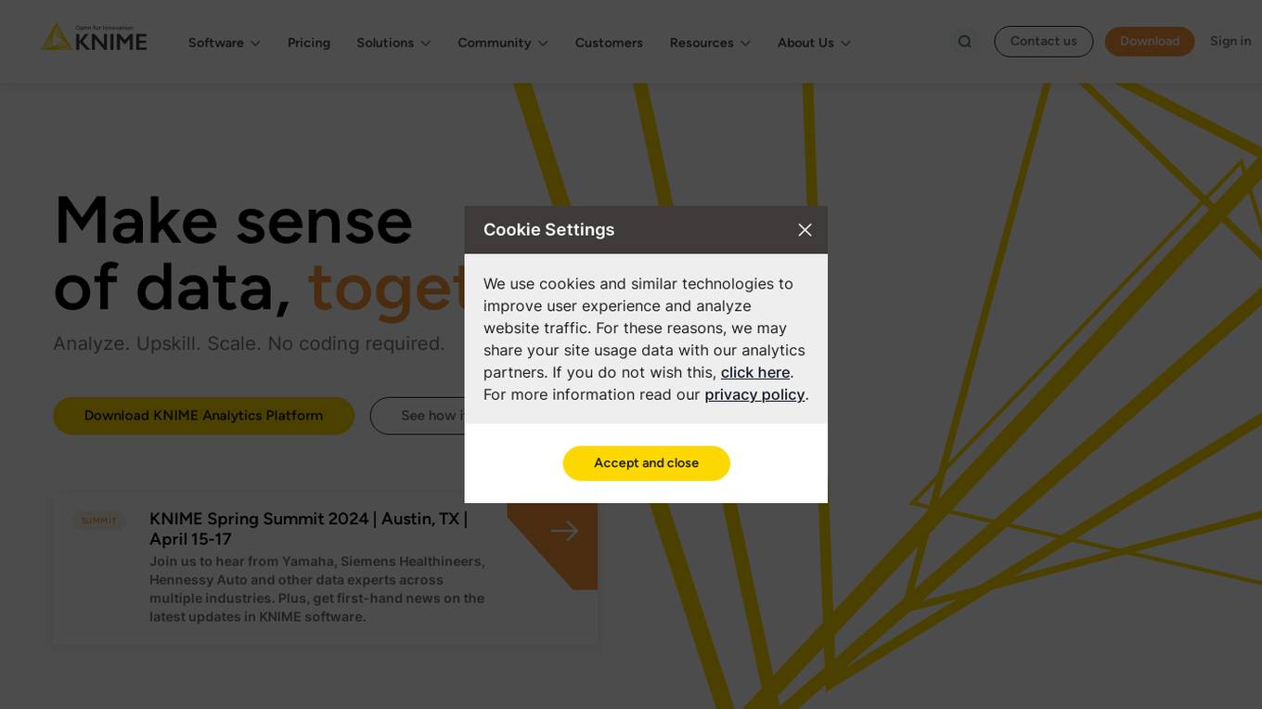
Task: Open the site search magnifier icon
Action: (964, 42)
